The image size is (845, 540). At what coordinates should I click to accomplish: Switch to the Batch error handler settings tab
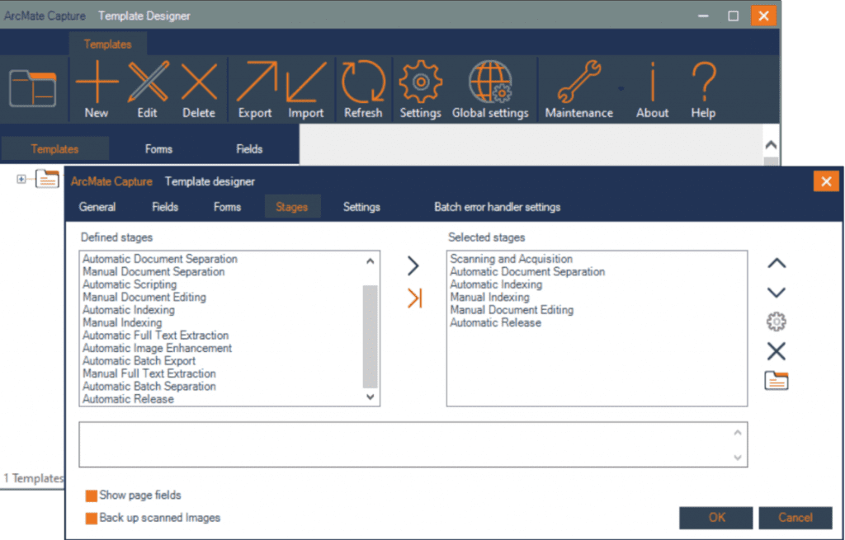point(497,207)
